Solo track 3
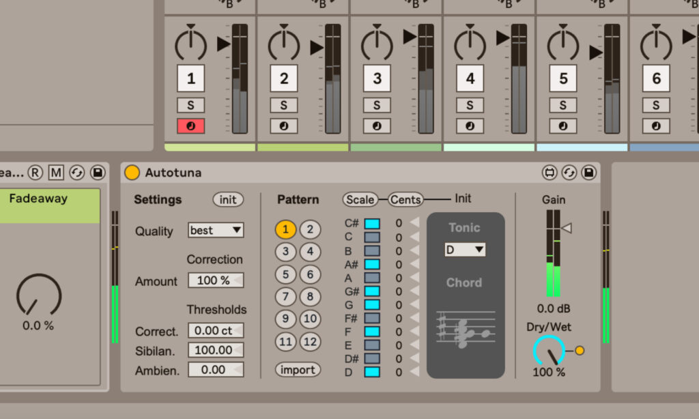Screen dimensions: 699x419 click(x=377, y=105)
